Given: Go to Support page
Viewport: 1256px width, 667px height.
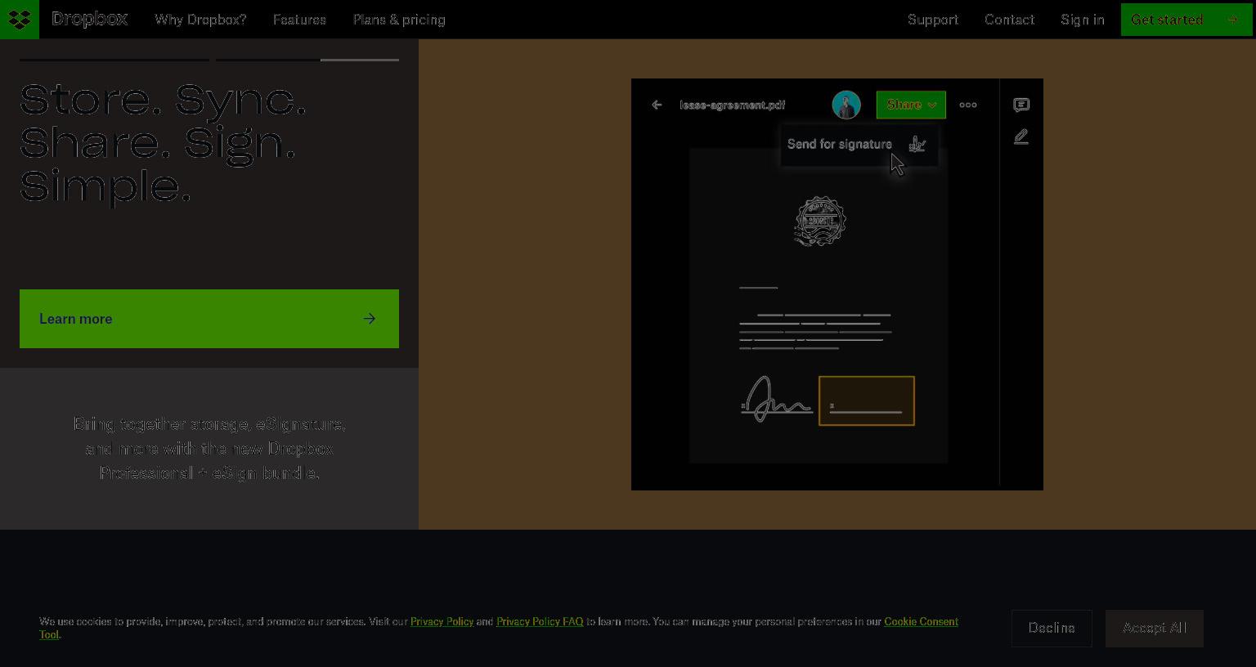Looking at the screenshot, I should (x=933, y=20).
